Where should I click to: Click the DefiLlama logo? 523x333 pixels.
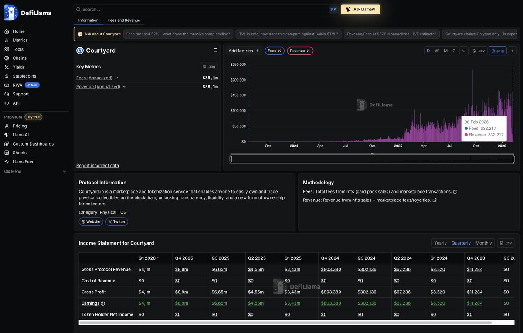(x=28, y=13)
